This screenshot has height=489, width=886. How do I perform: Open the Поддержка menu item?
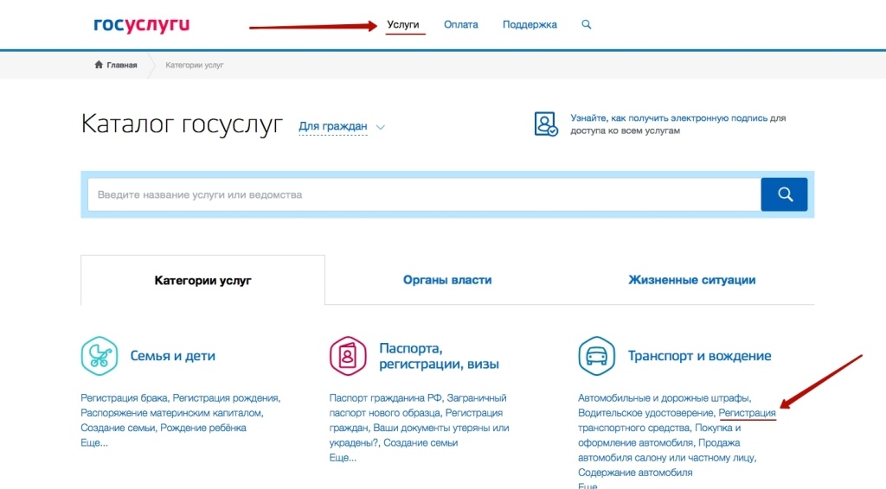530,25
